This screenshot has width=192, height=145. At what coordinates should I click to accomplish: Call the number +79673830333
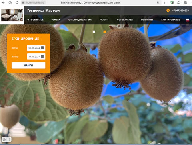(180, 10)
